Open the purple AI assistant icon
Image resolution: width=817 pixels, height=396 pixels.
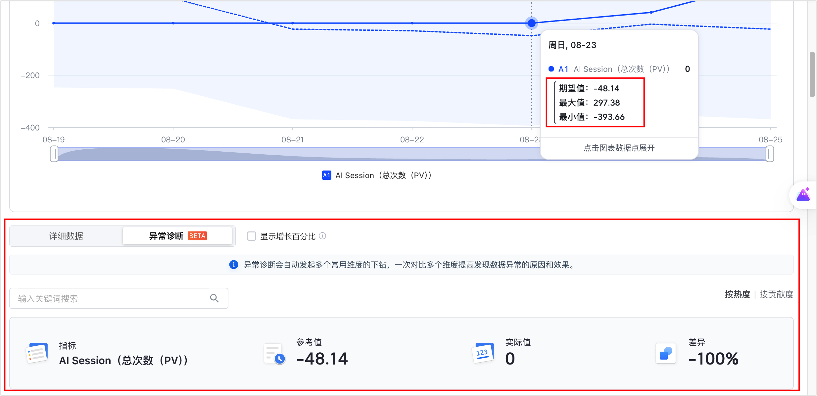tap(803, 195)
